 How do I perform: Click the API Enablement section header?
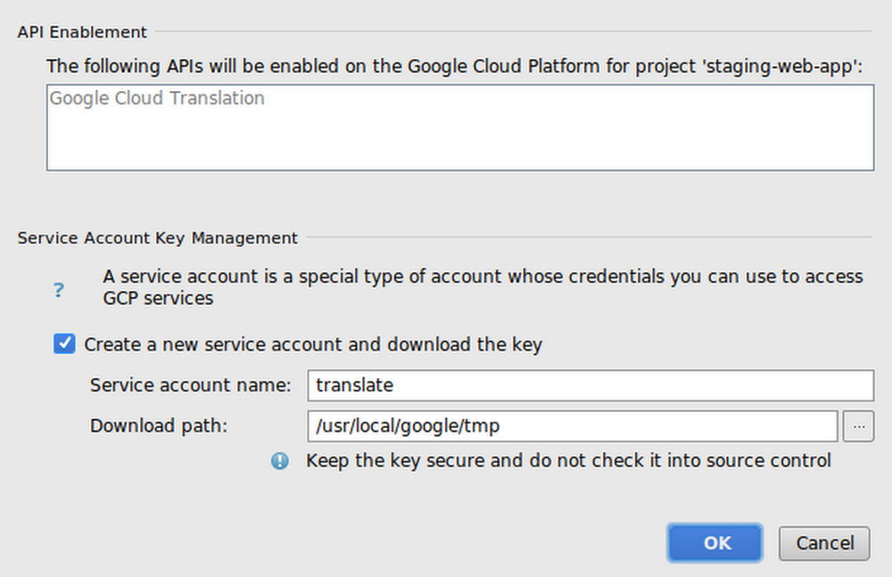pos(81,31)
